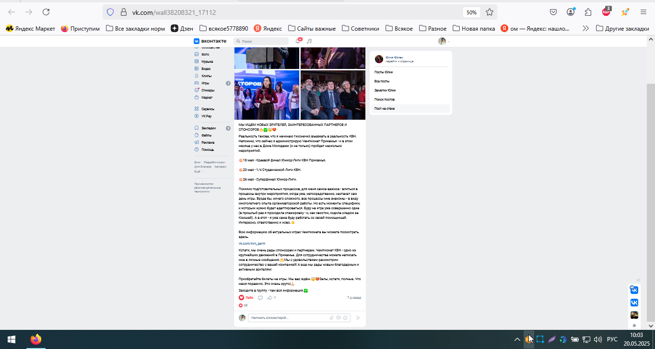Add page to bookmarks with star icon

tap(489, 12)
